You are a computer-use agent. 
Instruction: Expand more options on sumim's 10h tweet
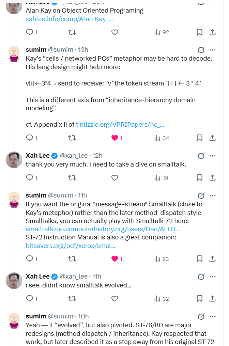click(x=213, y=317)
